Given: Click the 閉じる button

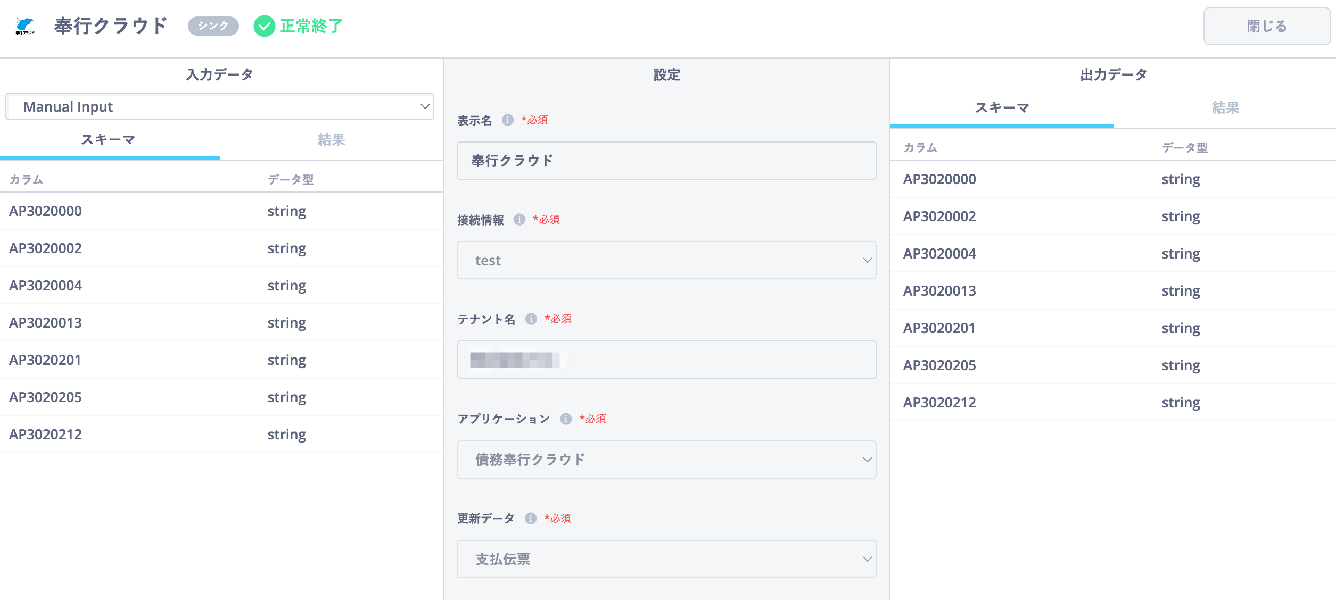Looking at the screenshot, I should (1267, 26).
